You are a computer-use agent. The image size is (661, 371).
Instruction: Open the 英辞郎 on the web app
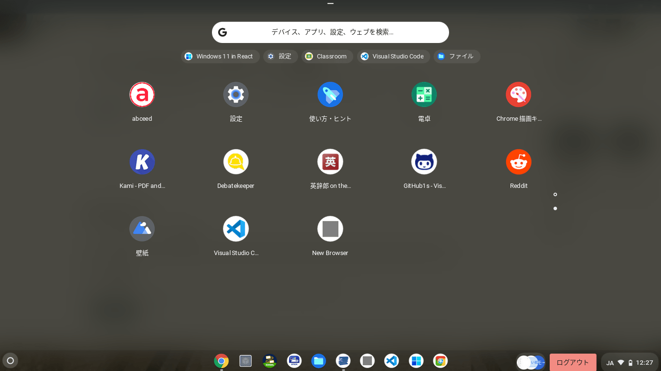(330, 162)
